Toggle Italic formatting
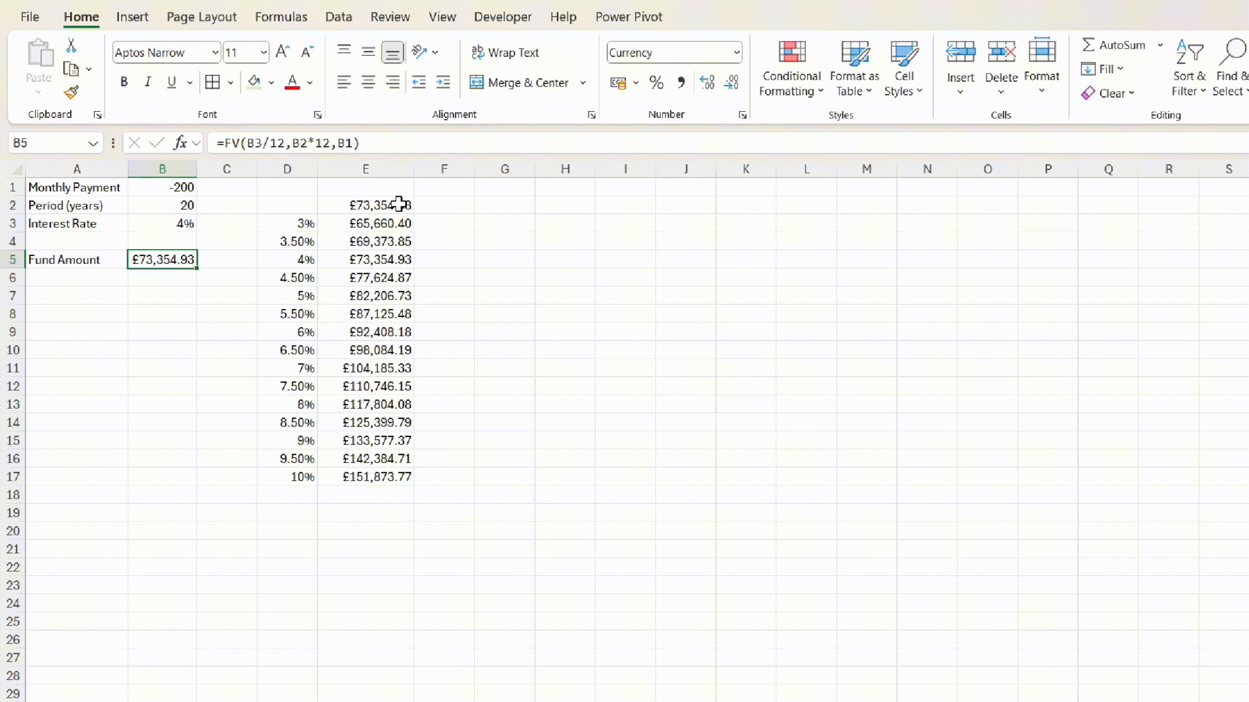The width and height of the screenshot is (1249, 702). 147,82
